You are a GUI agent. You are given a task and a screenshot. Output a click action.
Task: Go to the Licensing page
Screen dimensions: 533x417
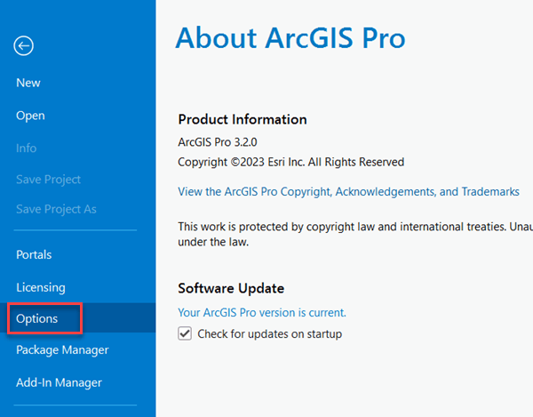41,287
